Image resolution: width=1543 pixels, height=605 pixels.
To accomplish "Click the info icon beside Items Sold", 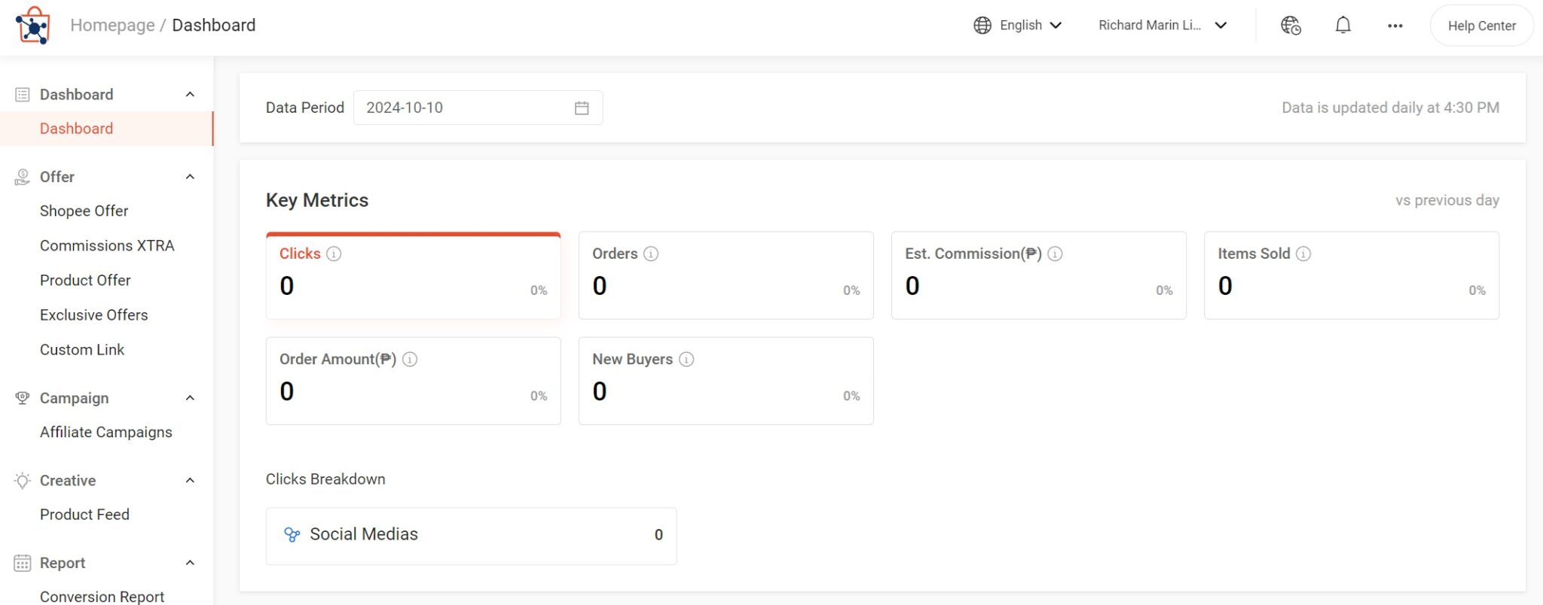I will coord(1303,254).
